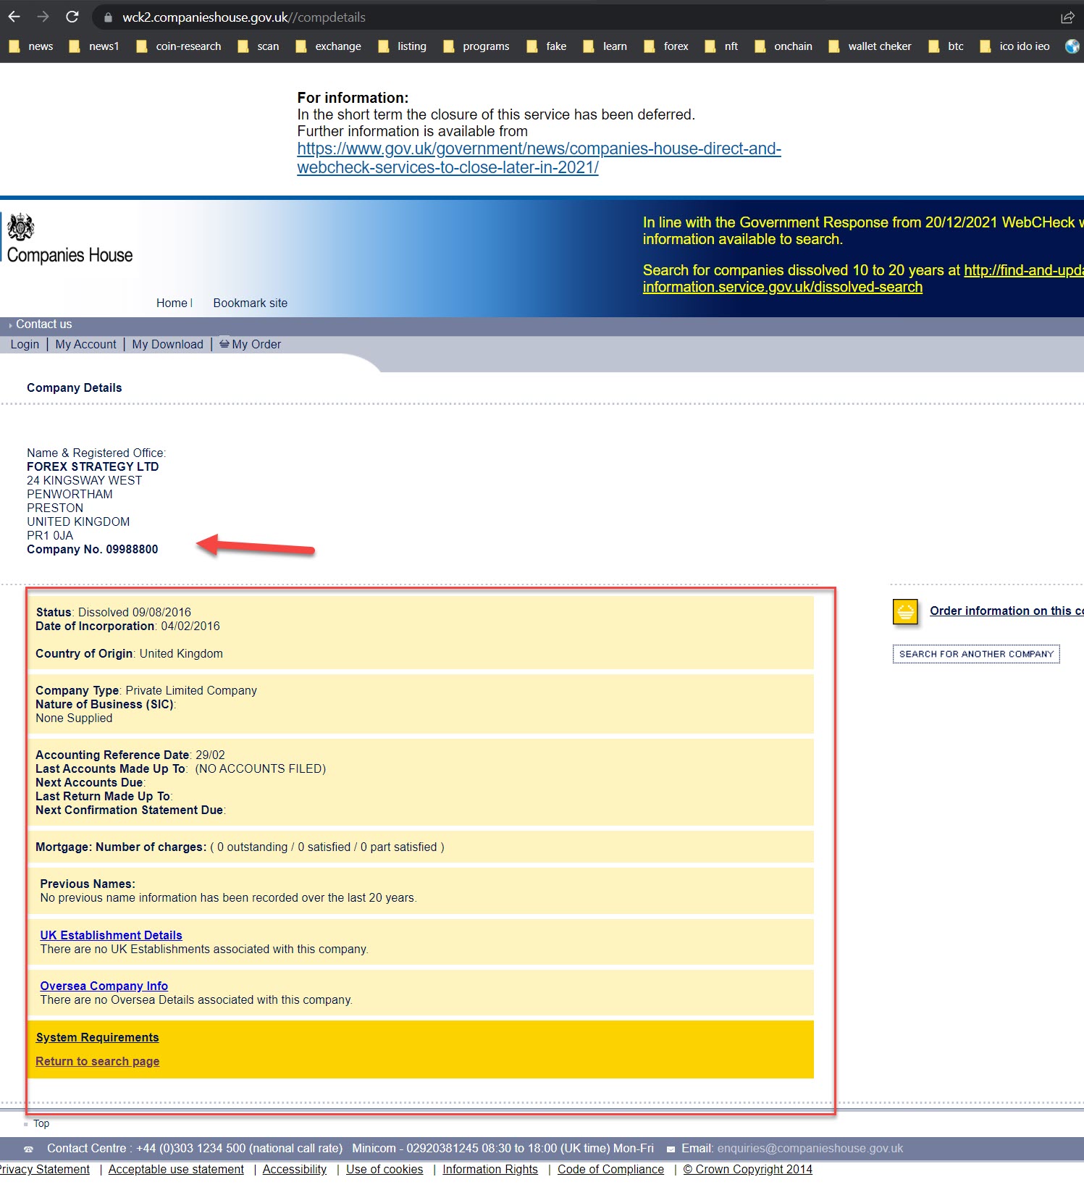Click Search for Another Company button
This screenshot has height=1203, width=1084.
(976, 654)
